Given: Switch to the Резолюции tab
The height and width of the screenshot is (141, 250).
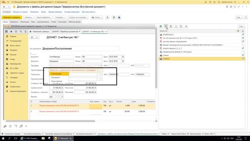Looking at the screenshot, I should [x=25, y=22].
